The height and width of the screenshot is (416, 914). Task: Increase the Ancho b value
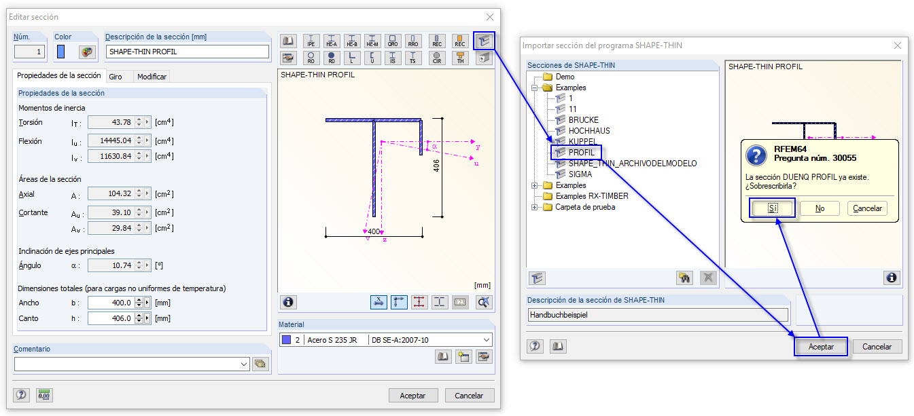139,299
